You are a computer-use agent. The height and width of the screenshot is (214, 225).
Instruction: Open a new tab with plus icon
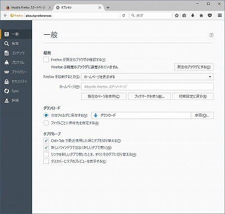tap(108, 7)
